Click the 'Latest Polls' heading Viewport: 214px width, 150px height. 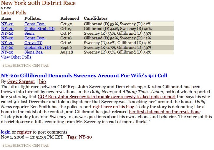click(14, 13)
